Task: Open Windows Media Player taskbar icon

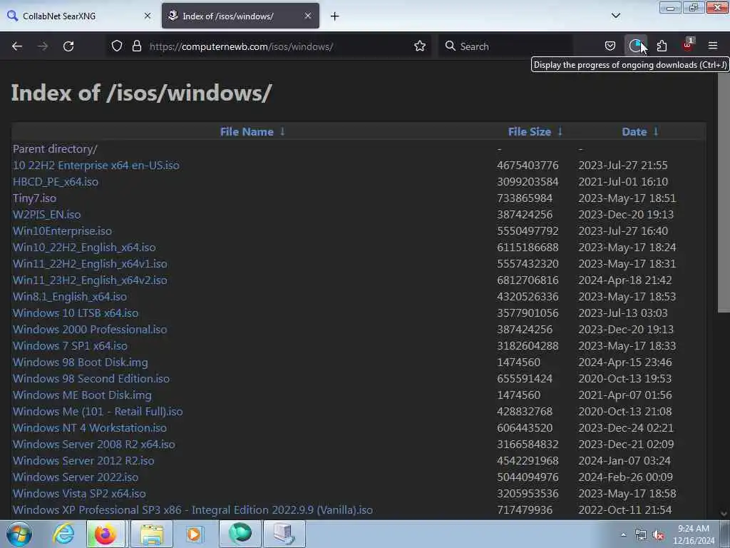Action: click(194, 534)
